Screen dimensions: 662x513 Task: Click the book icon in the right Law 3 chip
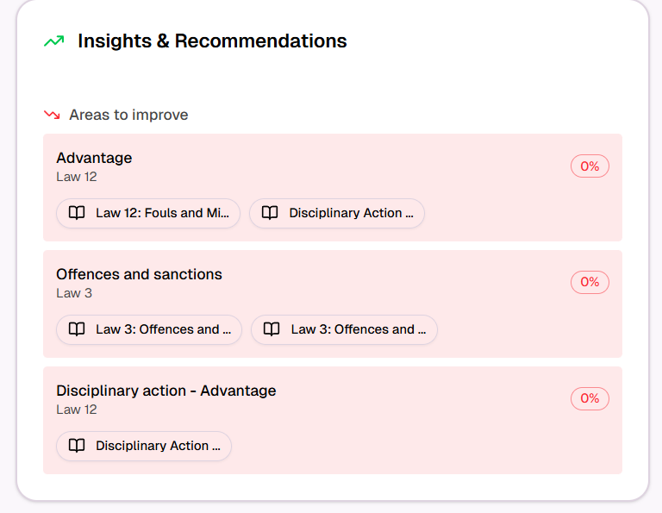pyautogui.click(x=272, y=329)
